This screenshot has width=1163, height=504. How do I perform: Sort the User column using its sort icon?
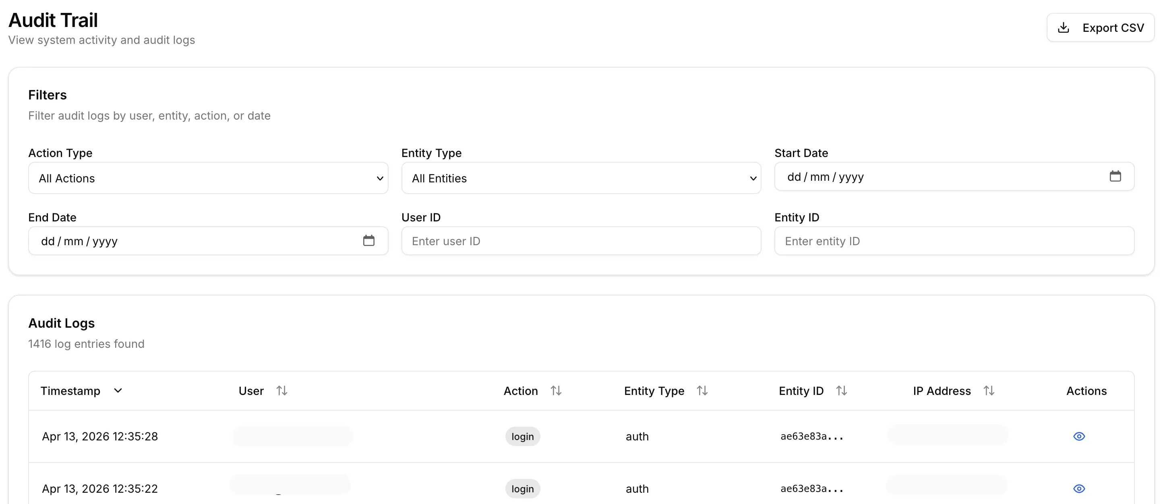[282, 391]
